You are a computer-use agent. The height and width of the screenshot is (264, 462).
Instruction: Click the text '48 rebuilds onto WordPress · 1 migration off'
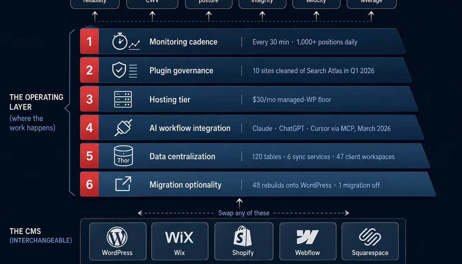coord(316,185)
